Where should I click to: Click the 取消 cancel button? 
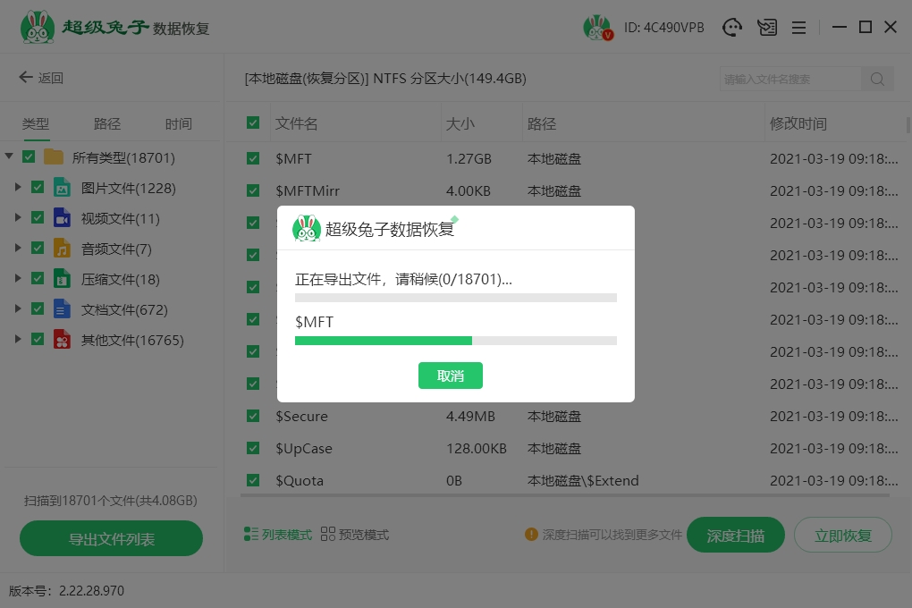(451, 376)
